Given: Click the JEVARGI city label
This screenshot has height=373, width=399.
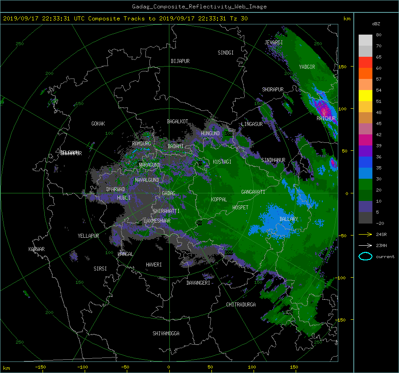Looking at the screenshot, I should point(274,43).
